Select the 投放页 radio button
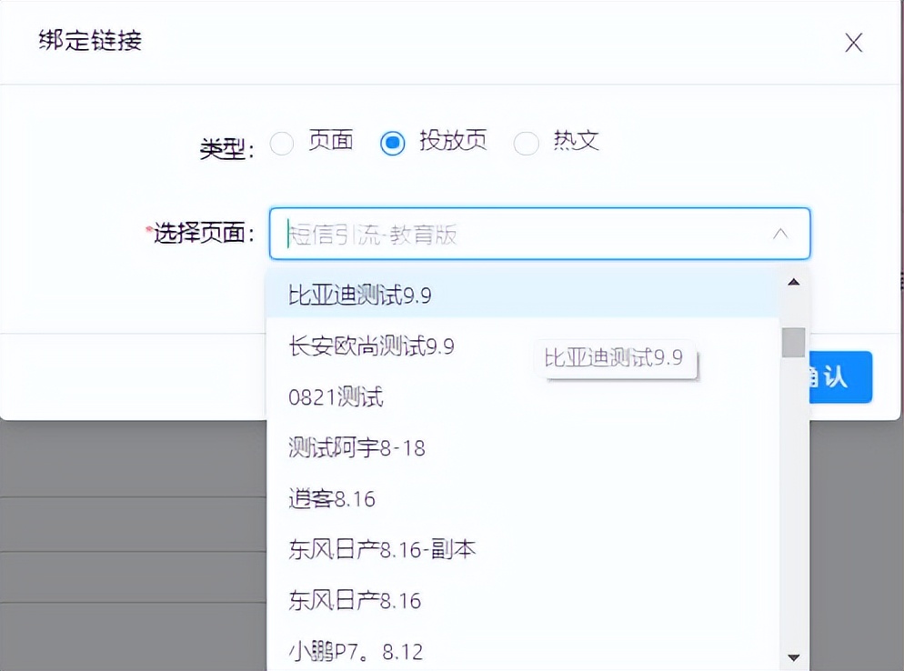This screenshot has width=904, height=671. 392,143
